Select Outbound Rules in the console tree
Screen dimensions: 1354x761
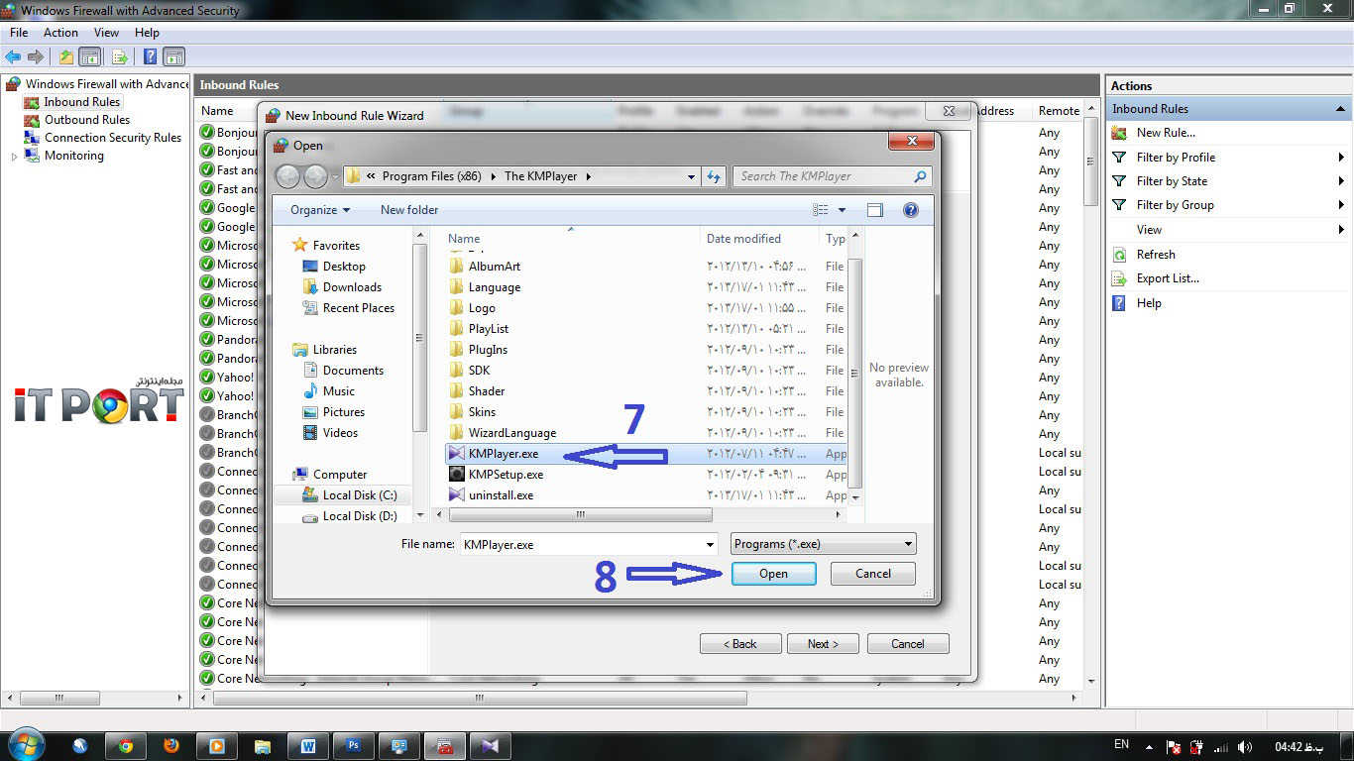tap(87, 120)
